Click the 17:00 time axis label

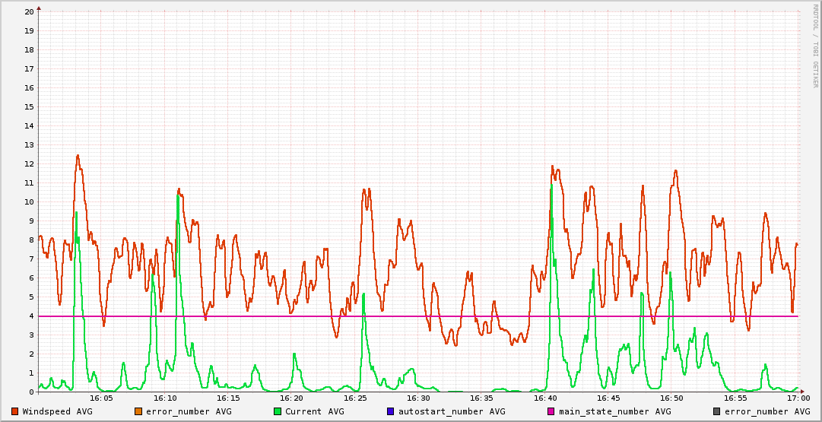click(798, 398)
